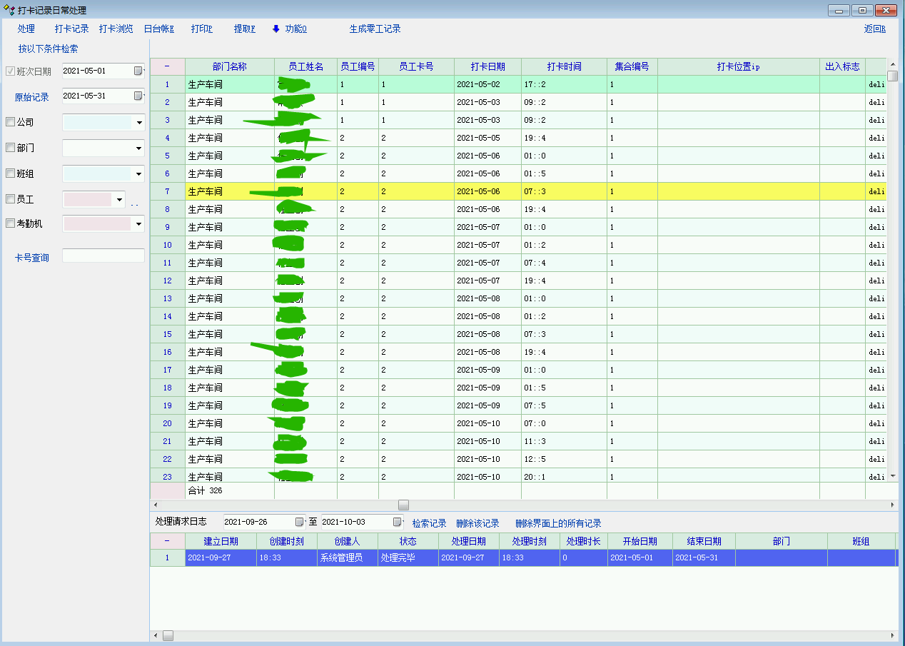Click the top grid horizontal scrollbar thumb
The height and width of the screenshot is (646, 905).
click(403, 505)
